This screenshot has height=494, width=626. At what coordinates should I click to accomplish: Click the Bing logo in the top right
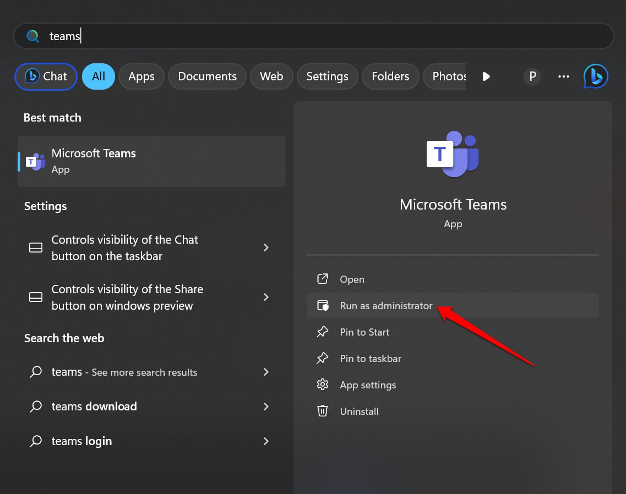coord(595,76)
